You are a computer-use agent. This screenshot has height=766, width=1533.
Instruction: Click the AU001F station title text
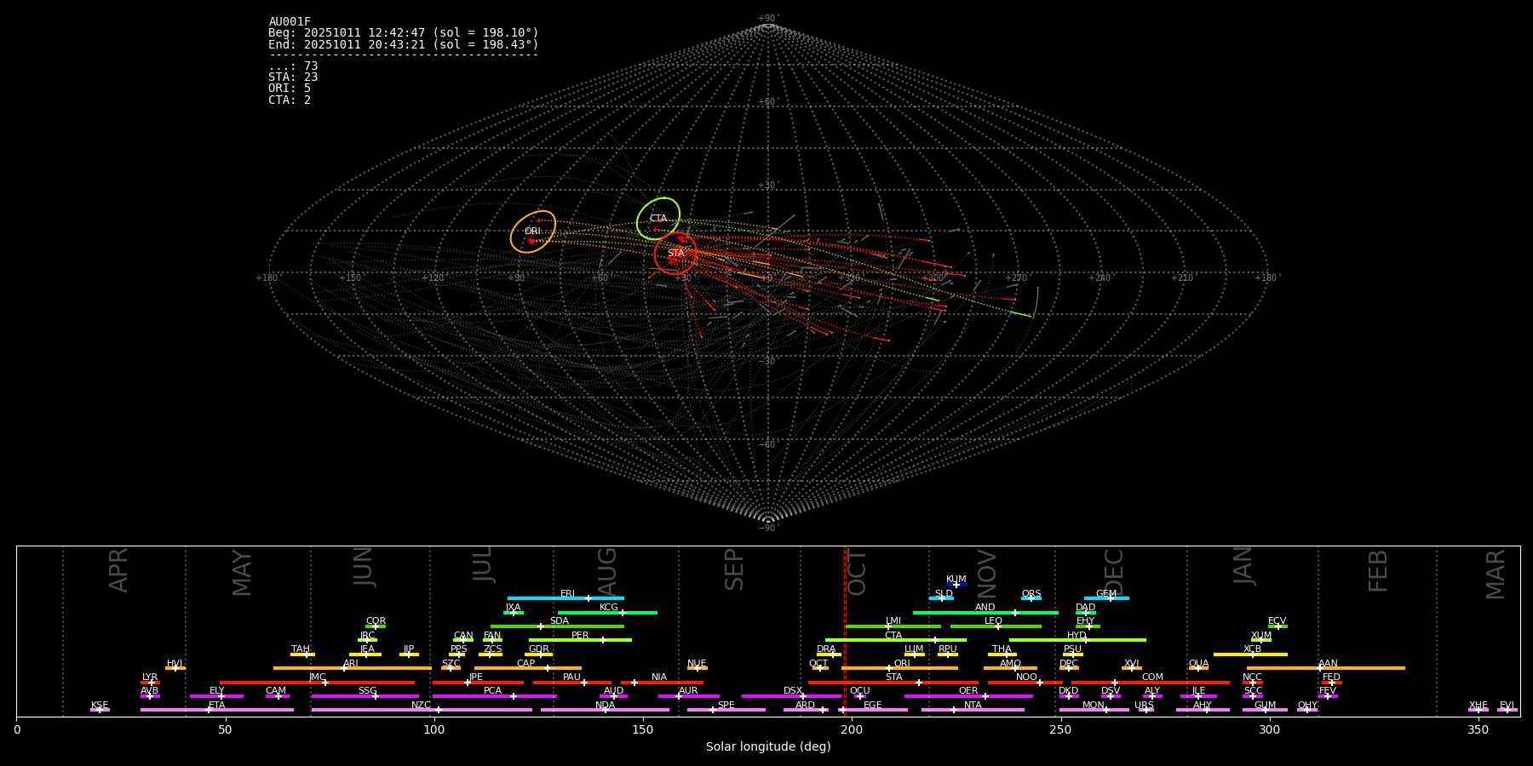[x=290, y=21]
